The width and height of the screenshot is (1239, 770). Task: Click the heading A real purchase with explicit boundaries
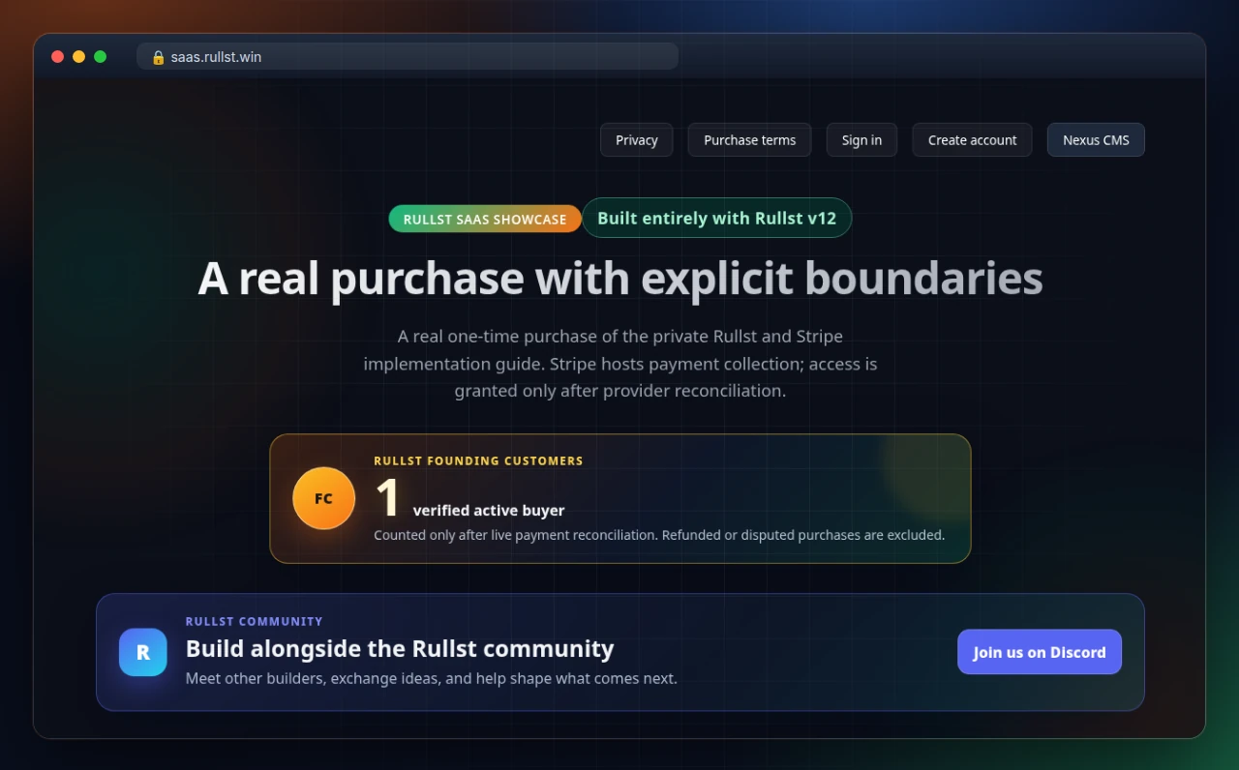[x=620, y=279]
